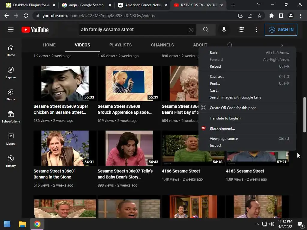Open Windows Start menu
This screenshot has width=307, height=230.
point(7,224)
